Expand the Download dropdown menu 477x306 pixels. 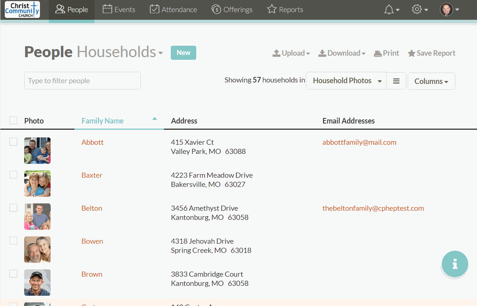[x=342, y=53]
